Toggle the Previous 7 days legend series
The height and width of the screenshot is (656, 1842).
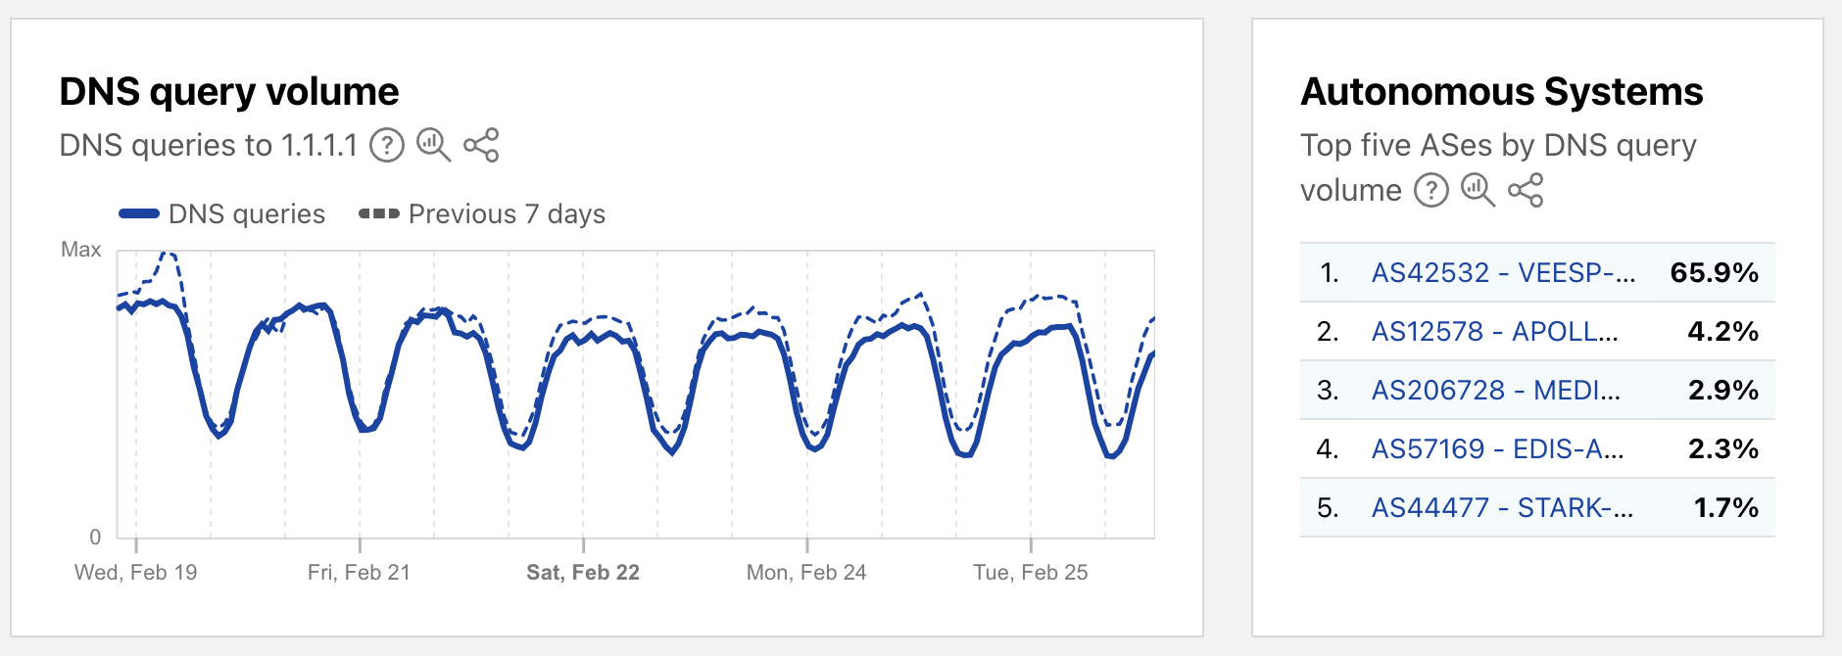click(483, 213)
